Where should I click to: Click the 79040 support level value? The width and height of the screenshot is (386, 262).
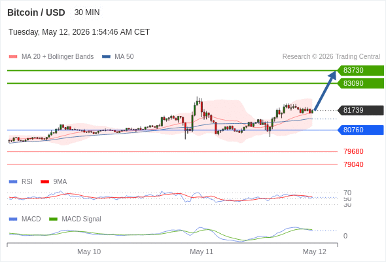tap(353, 164)
